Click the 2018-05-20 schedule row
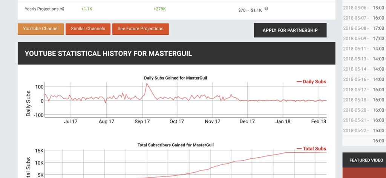Screen dimensions: 386x178 pyautogui.click(x=364, y=110)
